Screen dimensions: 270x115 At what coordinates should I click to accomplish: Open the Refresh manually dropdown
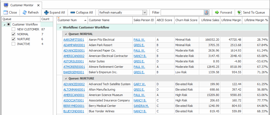click(x=145, y=12)
